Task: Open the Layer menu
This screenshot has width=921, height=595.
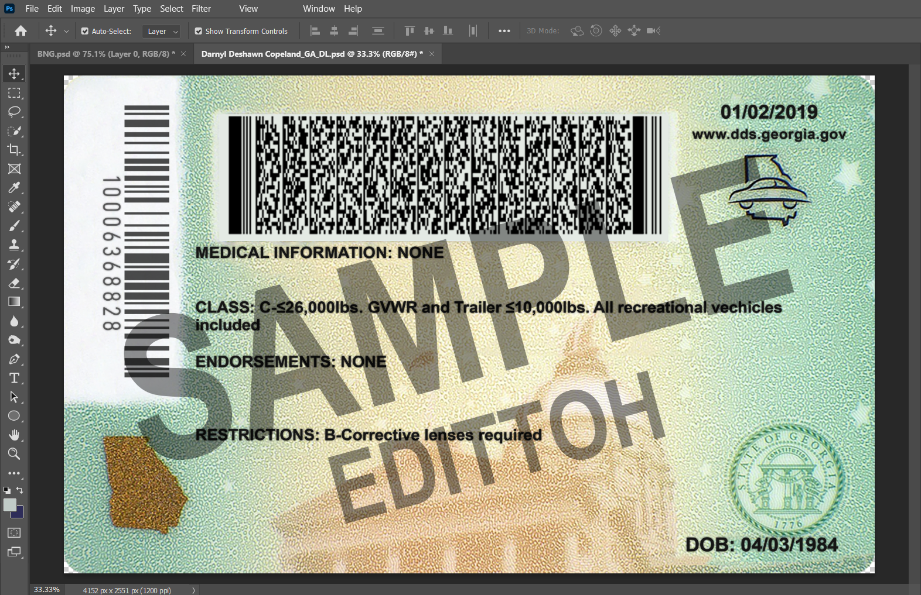Action: (114, 9)
